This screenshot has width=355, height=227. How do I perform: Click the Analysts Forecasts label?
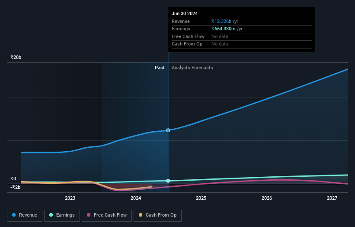(192, 68)
